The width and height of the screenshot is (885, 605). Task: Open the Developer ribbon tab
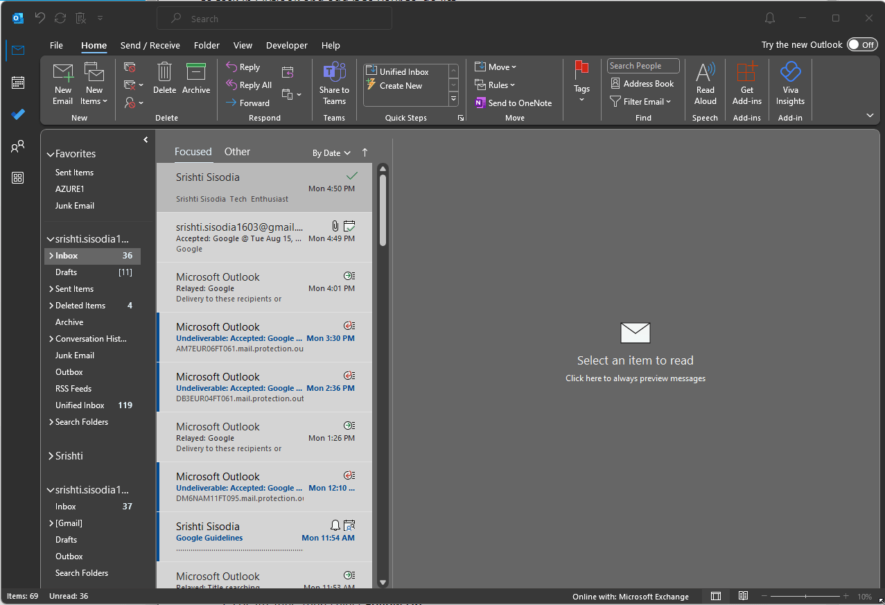[x=287, y=45]
